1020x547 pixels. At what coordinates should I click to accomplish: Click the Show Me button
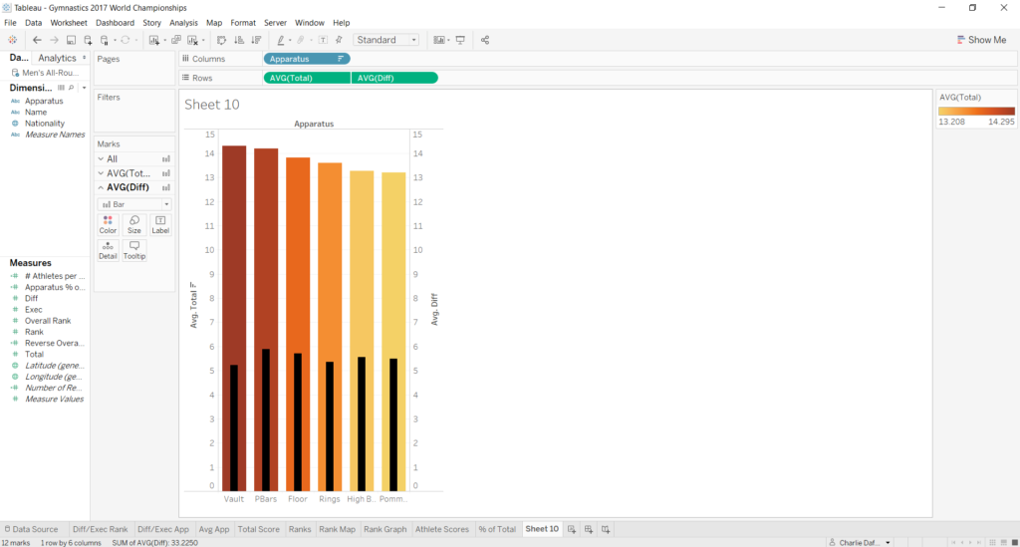pos(981,40)
